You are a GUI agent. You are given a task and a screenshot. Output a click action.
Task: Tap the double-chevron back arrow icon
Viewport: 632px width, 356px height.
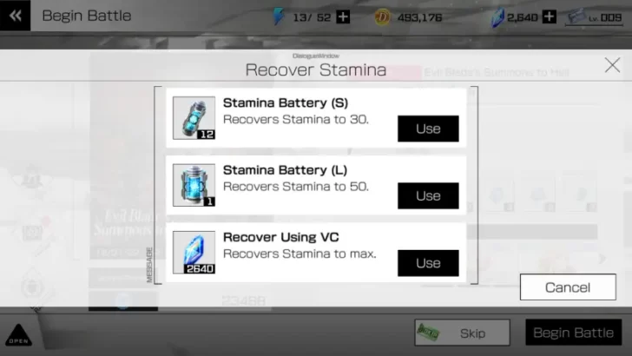pos(16,16)
